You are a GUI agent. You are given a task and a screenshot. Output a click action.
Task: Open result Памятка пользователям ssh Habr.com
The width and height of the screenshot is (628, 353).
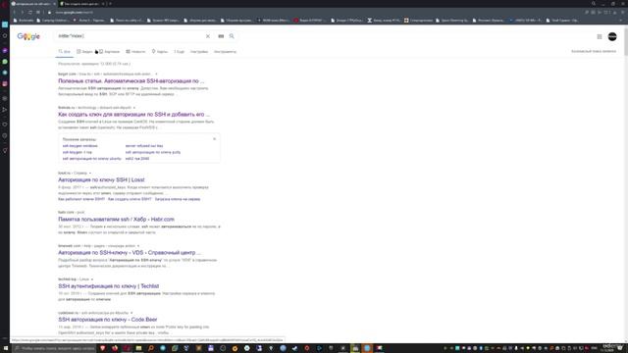pos(116,220)
